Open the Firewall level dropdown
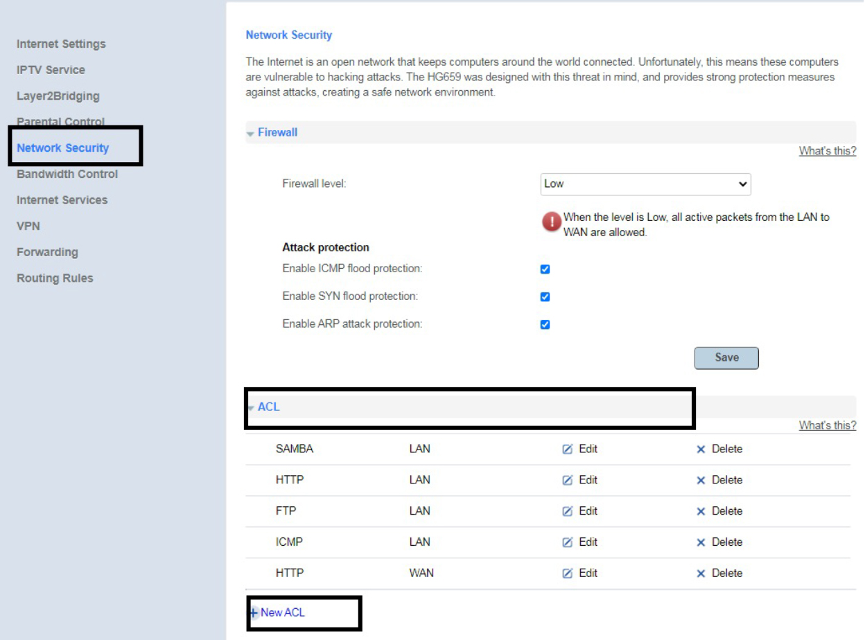 click(x=645, y=184)
